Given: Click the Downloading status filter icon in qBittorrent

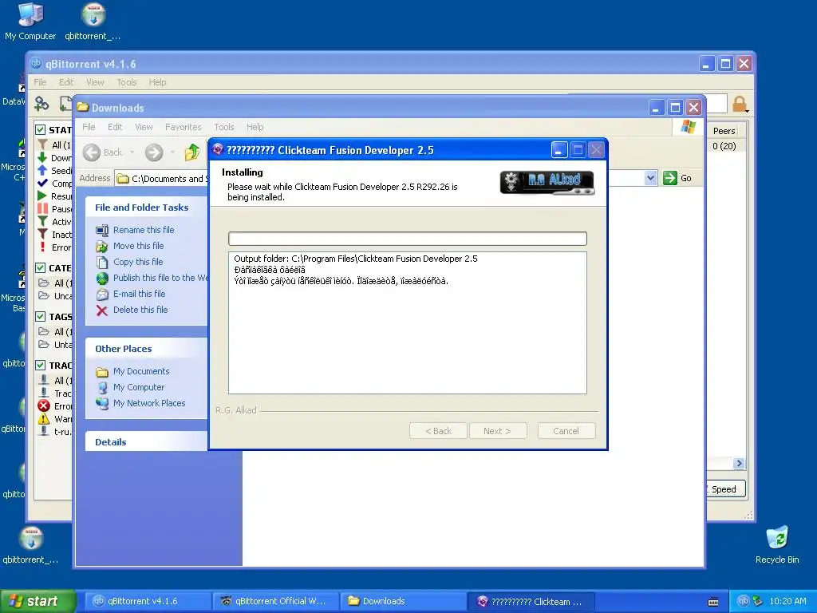Looking at the screenshot, I should 42,157.
